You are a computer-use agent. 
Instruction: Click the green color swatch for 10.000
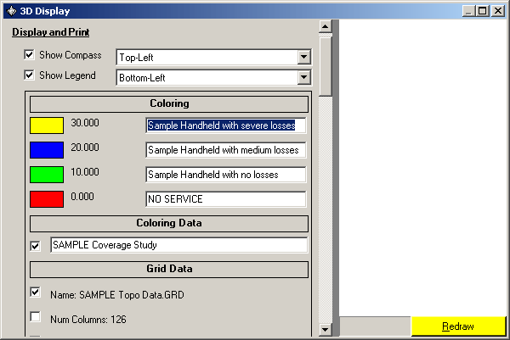[47, 175]
